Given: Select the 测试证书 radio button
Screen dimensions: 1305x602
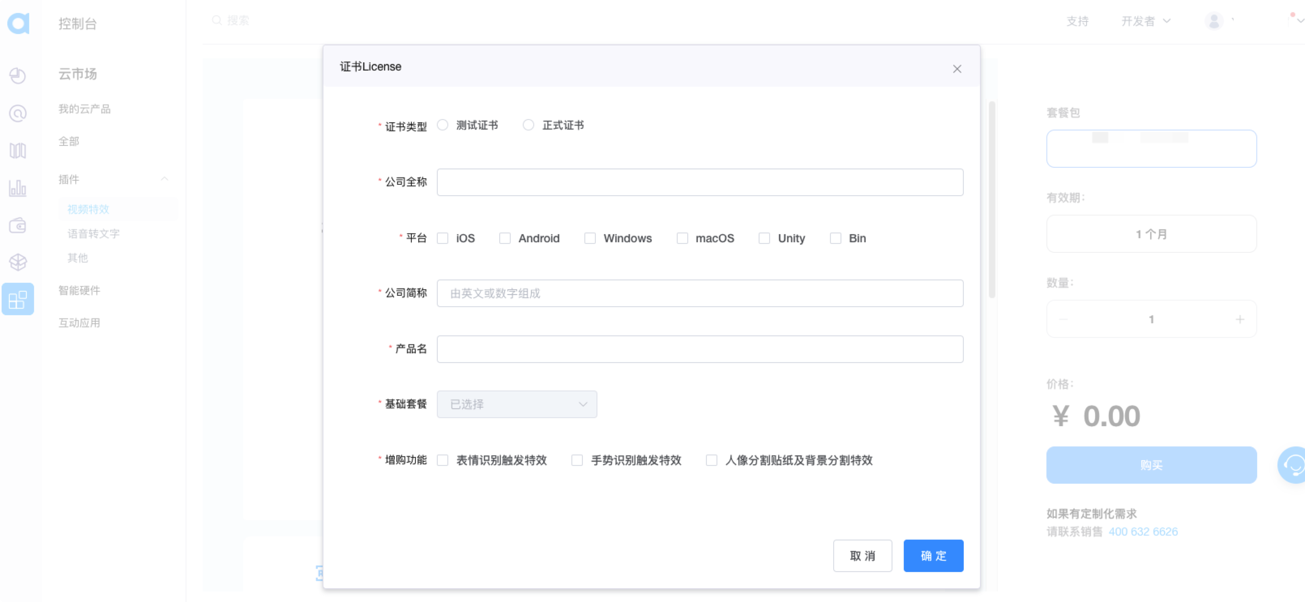Looking at the screenshot, I should [x=443, y=125].
